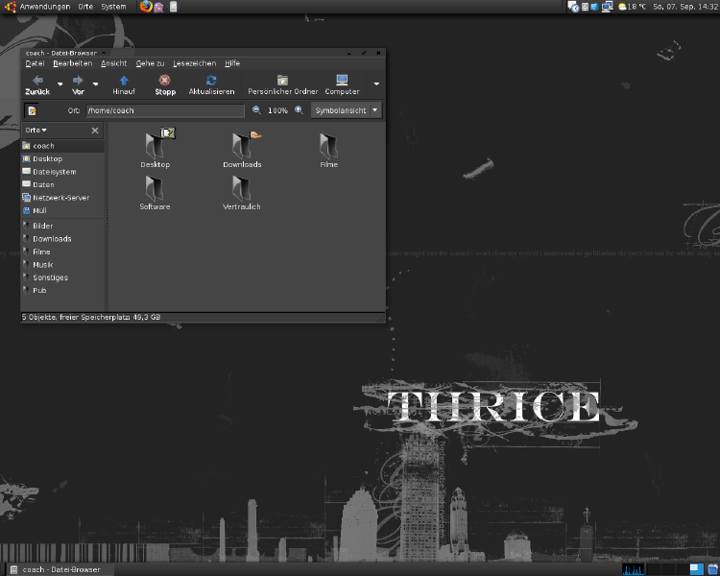This screenshot has height=576, width=720.
Task: Reload folder with Aktualisieren
Action: 211,85
